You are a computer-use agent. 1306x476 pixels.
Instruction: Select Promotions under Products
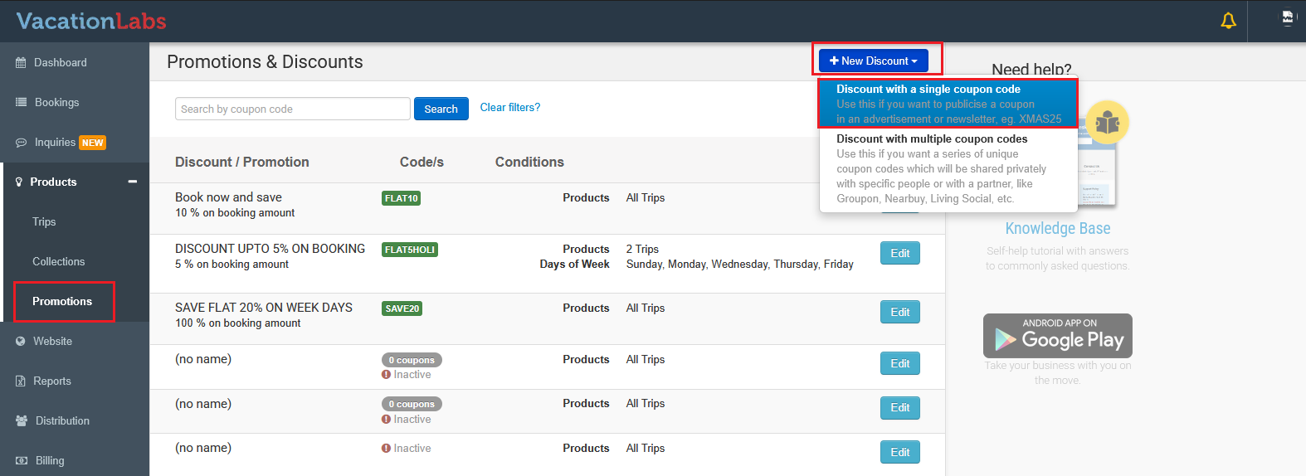tap(62, 302)
